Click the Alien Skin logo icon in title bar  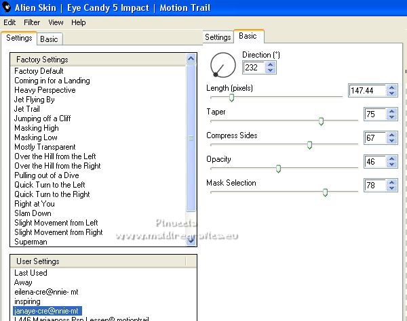click(x=6, y=7)
